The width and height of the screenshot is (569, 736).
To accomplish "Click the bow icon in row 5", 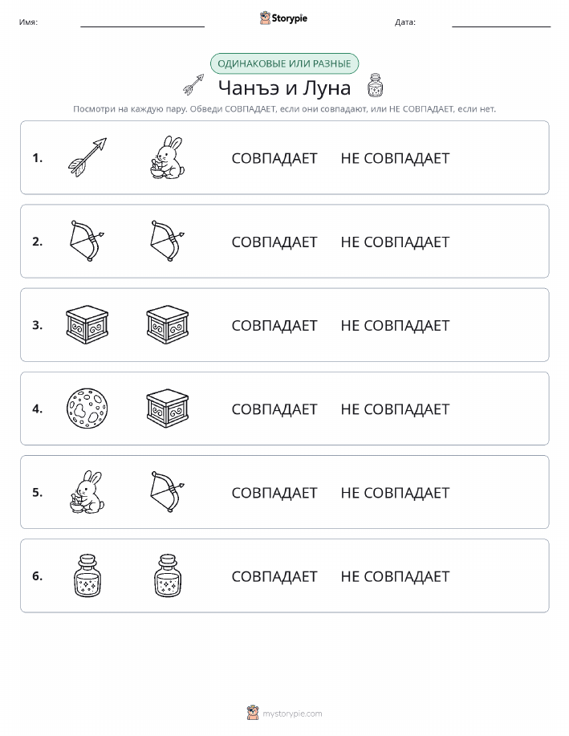I will click(168, 492).
